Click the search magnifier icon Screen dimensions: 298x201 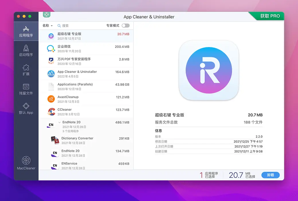point(59,26)
